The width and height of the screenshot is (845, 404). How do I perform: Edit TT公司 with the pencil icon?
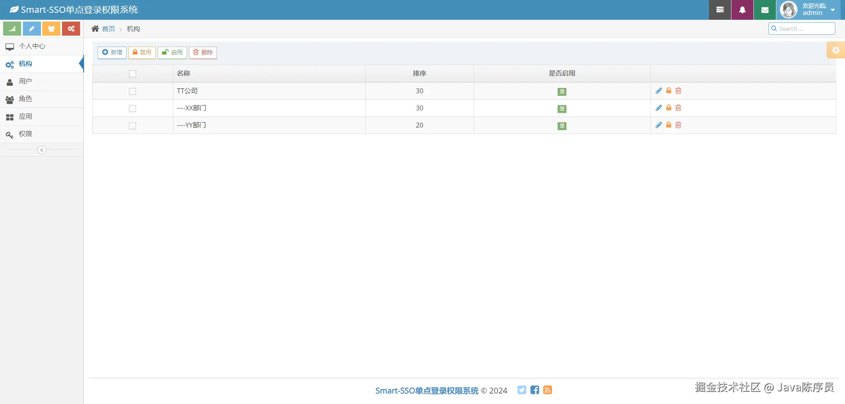(659, 91)
